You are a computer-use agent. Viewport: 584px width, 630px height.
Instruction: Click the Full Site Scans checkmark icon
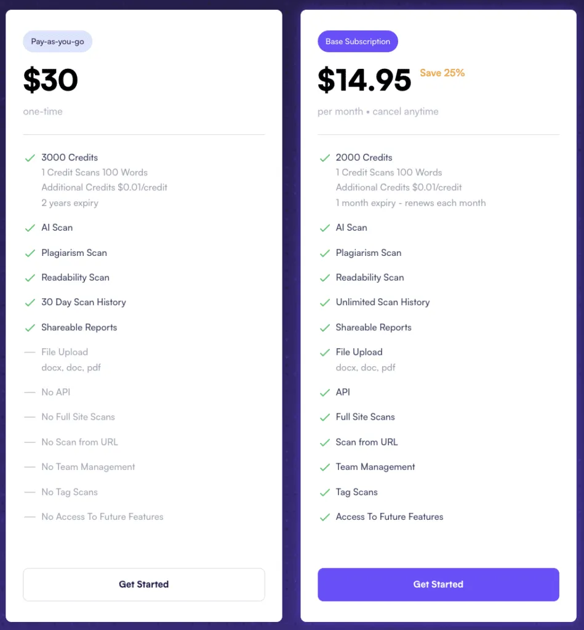click(x=325, y=417)
